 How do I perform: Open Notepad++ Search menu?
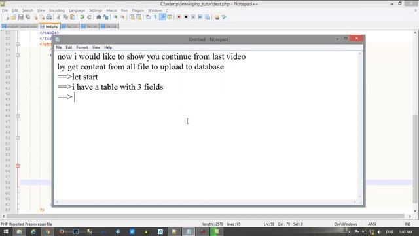click(x=27, y=10)
